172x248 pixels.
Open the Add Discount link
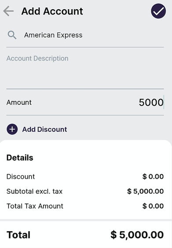coord(44,129)
